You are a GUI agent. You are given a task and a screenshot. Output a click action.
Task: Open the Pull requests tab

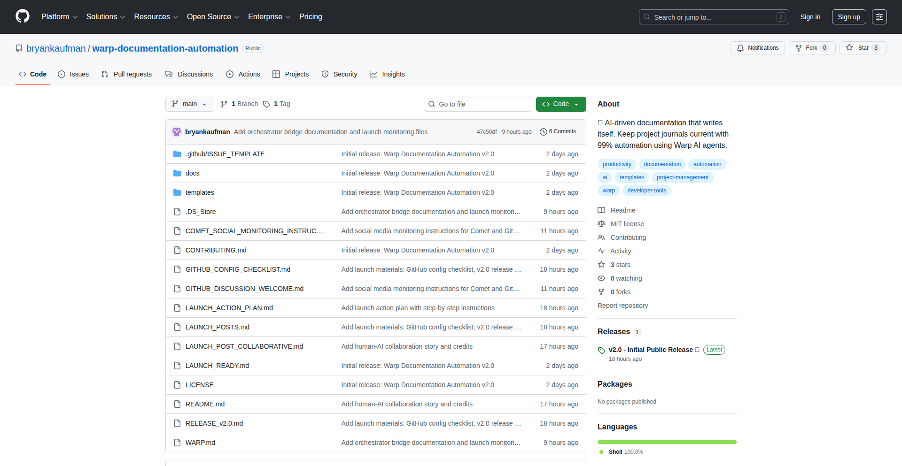[x=126, y=74]
